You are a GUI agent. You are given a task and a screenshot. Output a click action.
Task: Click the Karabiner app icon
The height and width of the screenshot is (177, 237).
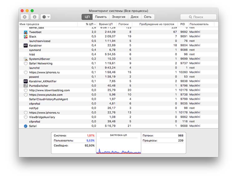tap(26, 46)
